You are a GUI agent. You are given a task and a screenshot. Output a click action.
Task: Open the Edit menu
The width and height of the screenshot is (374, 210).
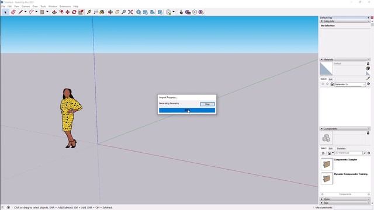(x=9, y=6)
